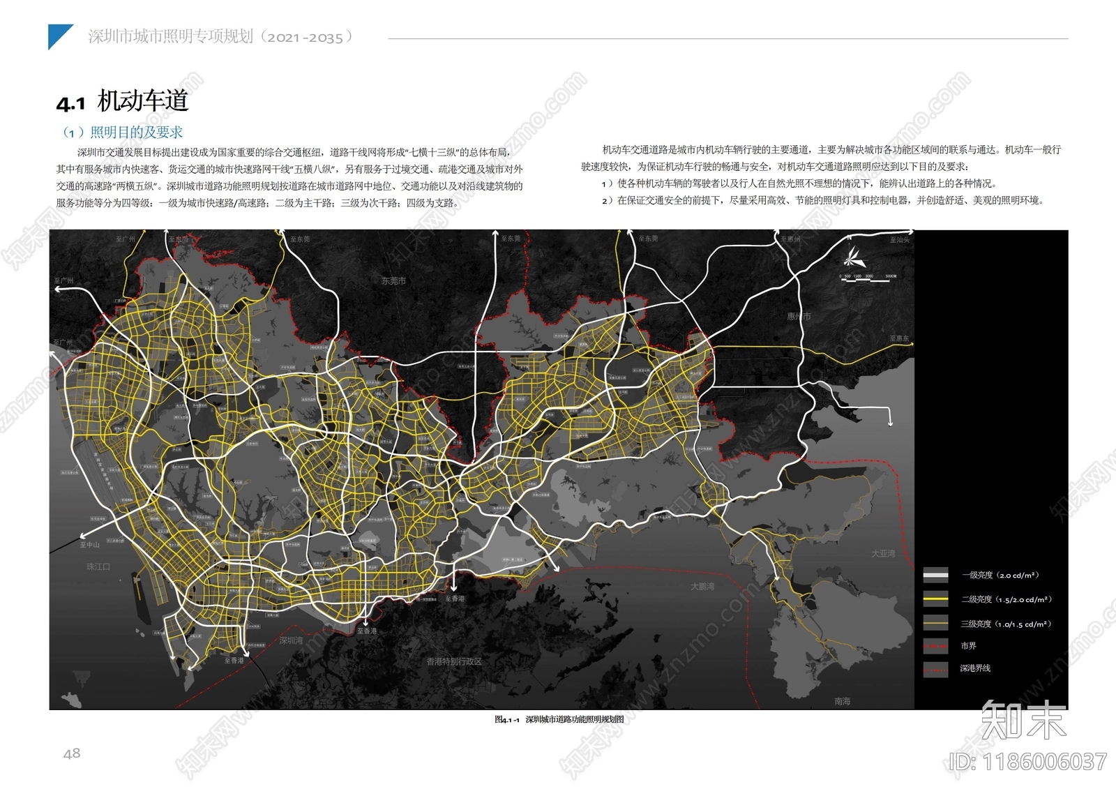
Task: Select the 深港界线 dashed legend swatch
Action: click(936, 669)
